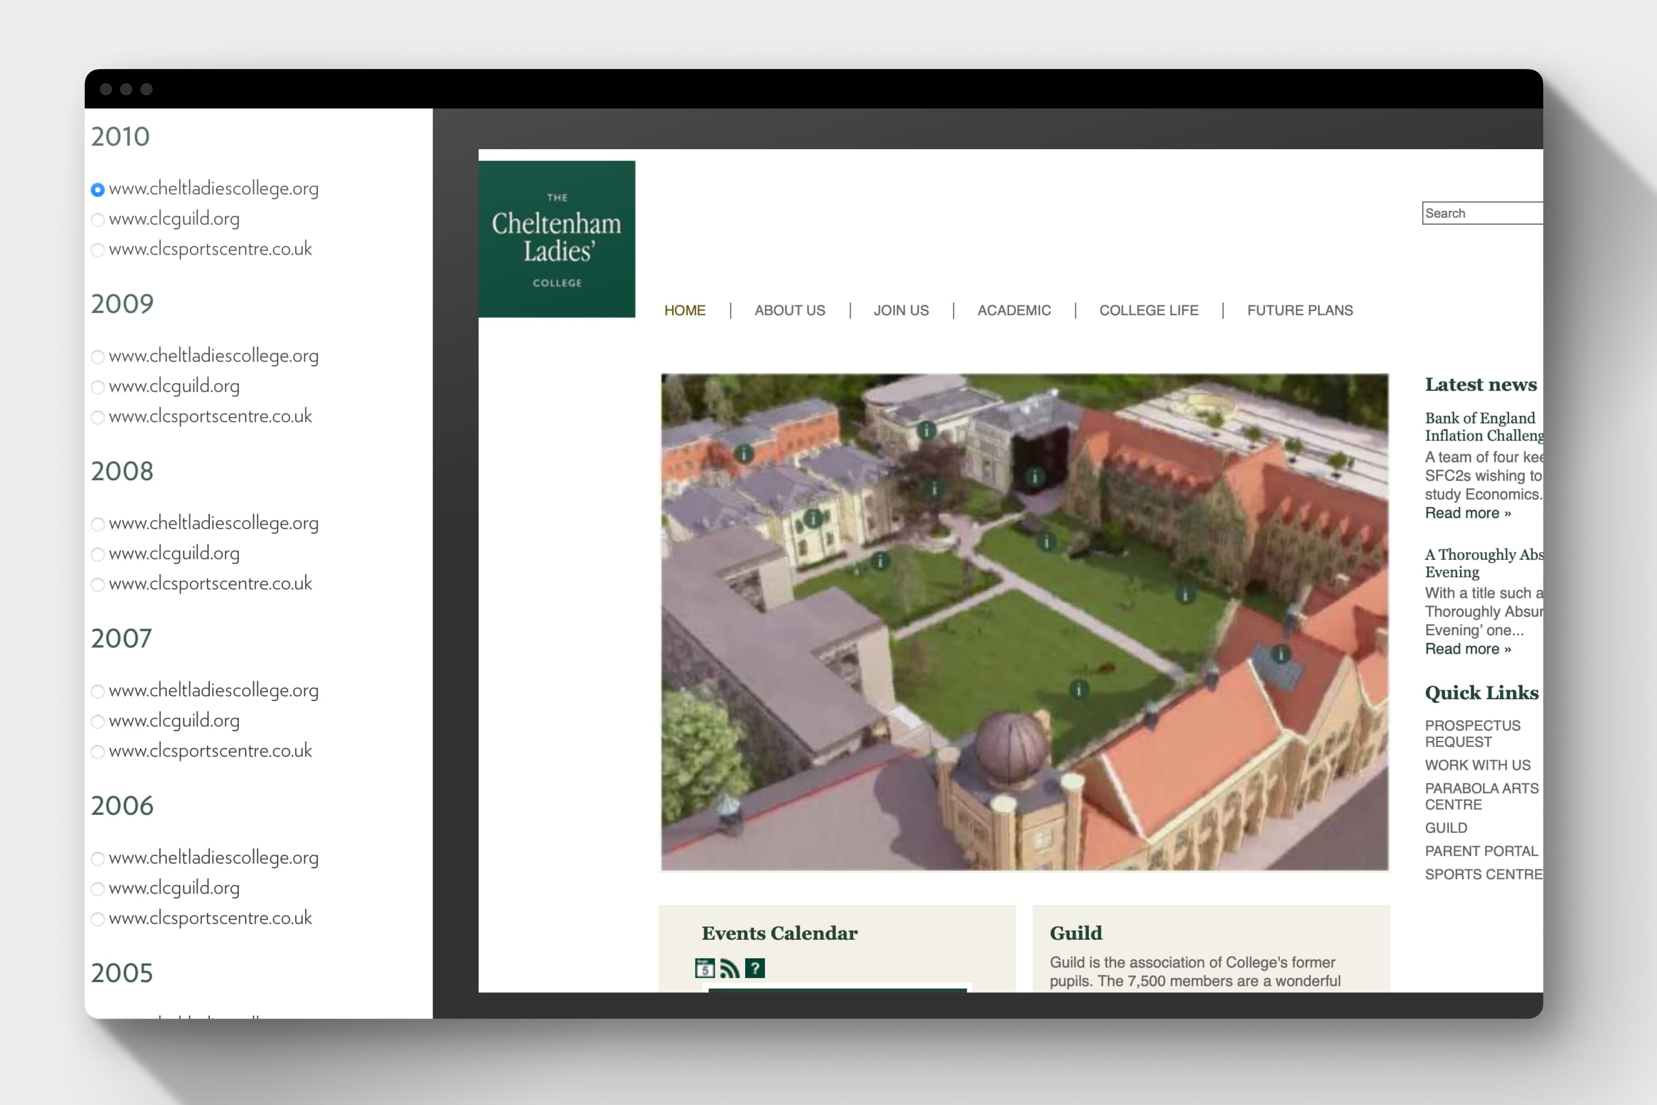The width and height of the screenshot is (1657, 1105).
Task: Click the Guild panel heading
Action: click(x=1076, y=933)
